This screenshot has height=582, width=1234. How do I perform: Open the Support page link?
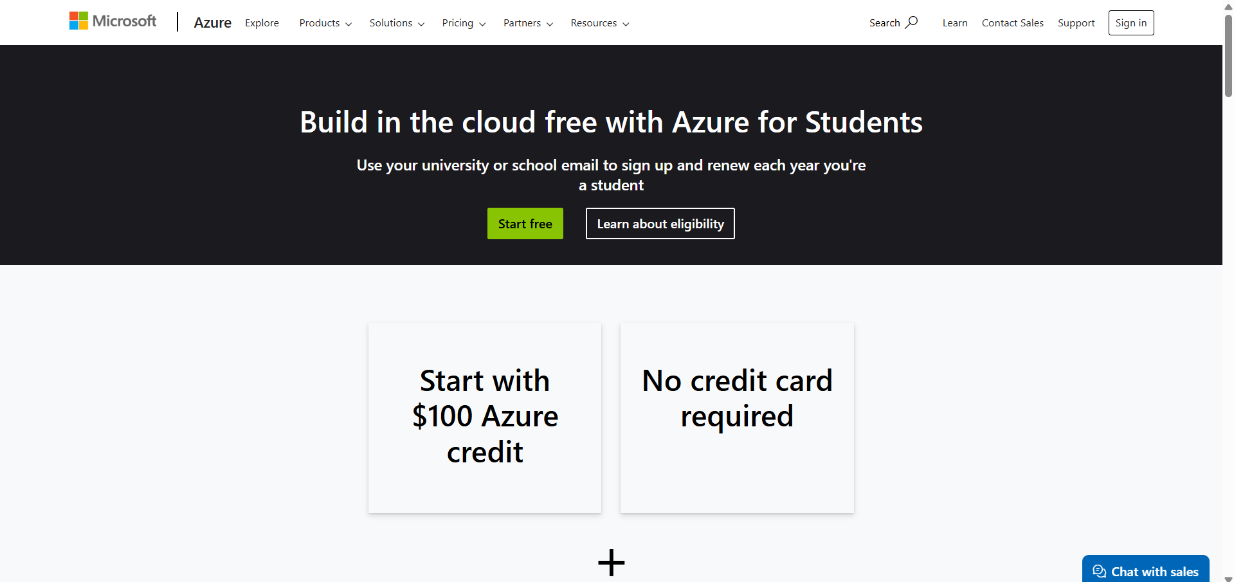1076,23
